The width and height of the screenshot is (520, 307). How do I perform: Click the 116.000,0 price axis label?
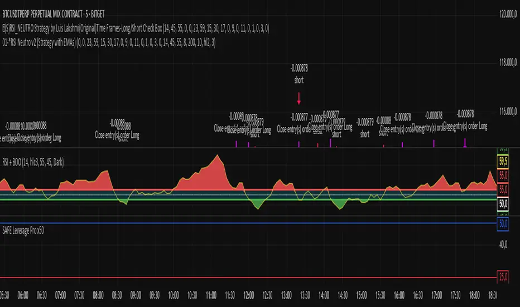[x=508, y=111]
